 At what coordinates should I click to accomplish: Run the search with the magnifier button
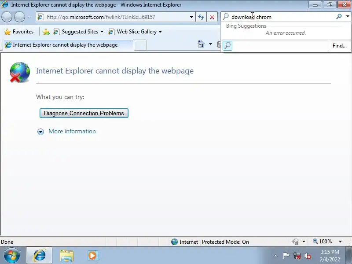(339, 16)
